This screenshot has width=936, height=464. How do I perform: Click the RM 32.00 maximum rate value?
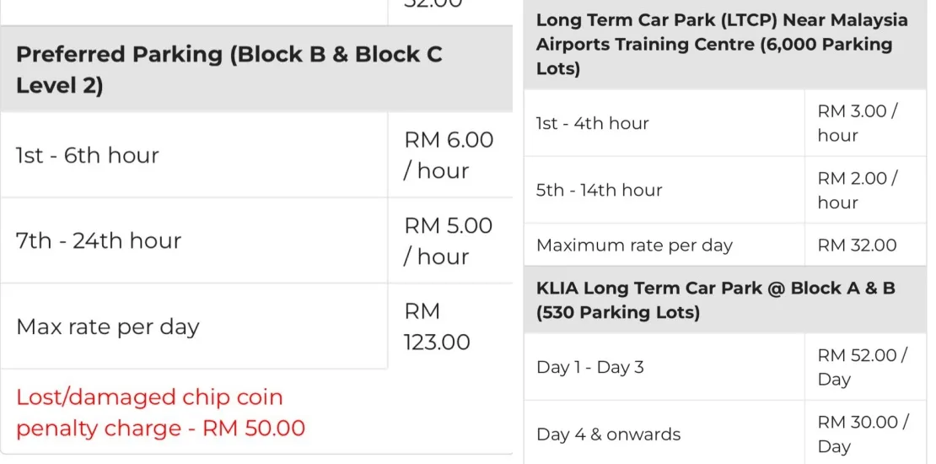tap(857, 245)
